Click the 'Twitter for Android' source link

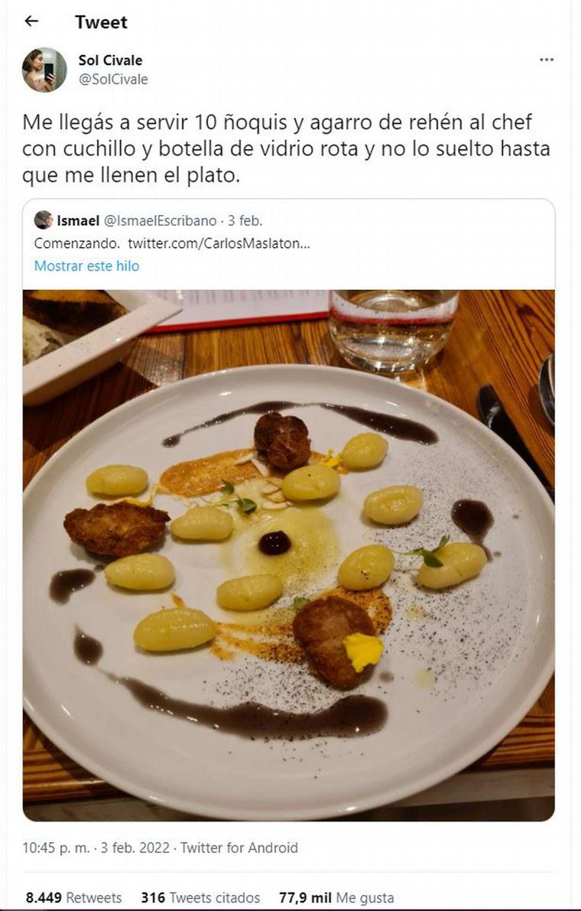(239, 848)
